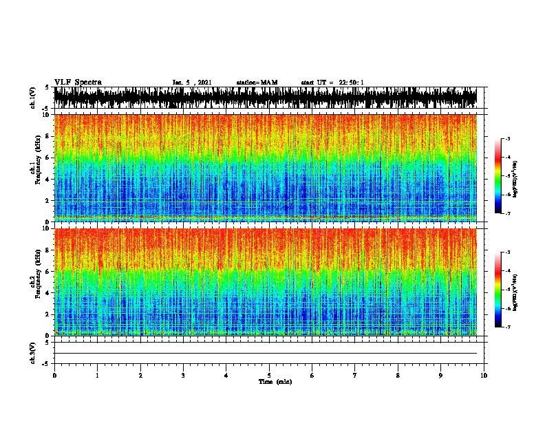Click the 6 kHz tick label of ch.2
The image size is (545, 421).
(x=48, y=271)
